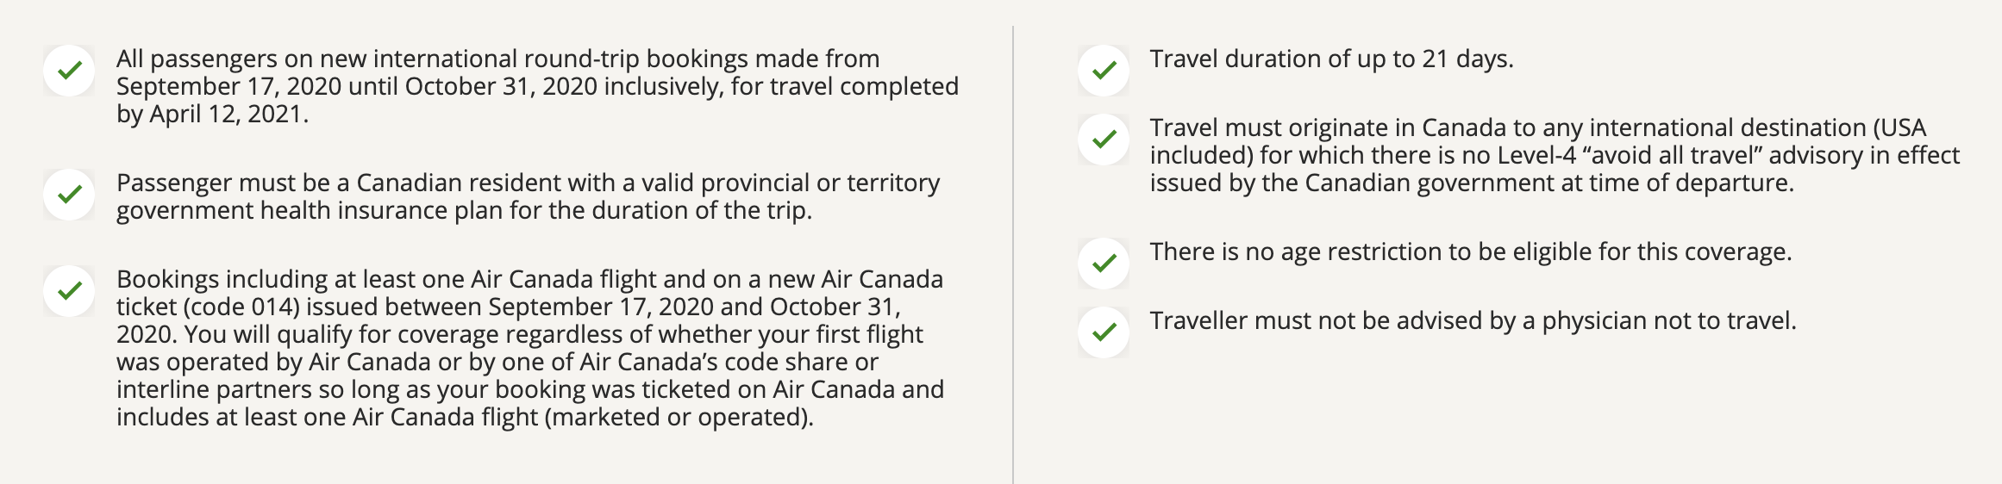The width and height of the screenshot is (2002, 484).
Task: Click the 'Travel duration of up to 21 days' text
Action: pyautogui.click(x=1331, y=59)
